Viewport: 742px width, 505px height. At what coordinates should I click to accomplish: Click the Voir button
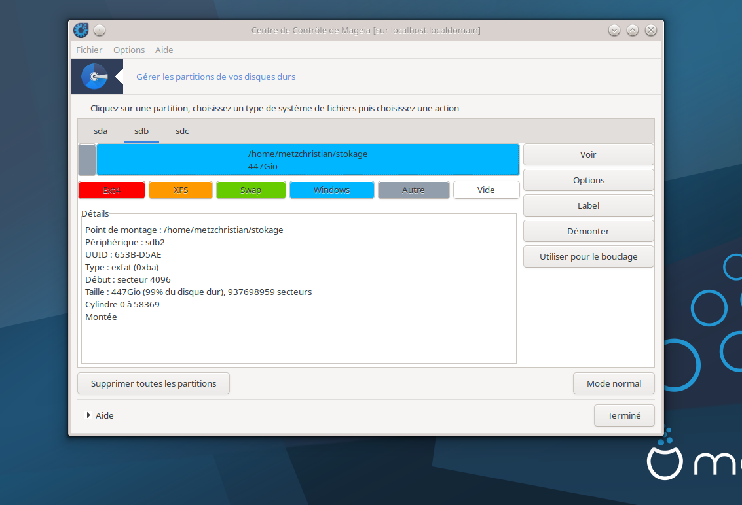pos(588,154)
